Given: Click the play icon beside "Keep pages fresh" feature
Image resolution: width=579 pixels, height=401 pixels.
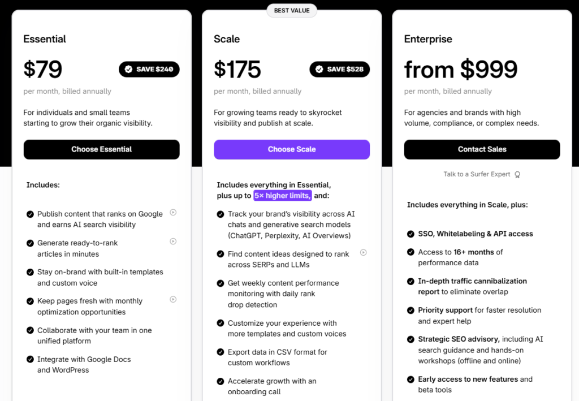Looking at the screenshot, I should pyautogui.click(x=173, y=299).
